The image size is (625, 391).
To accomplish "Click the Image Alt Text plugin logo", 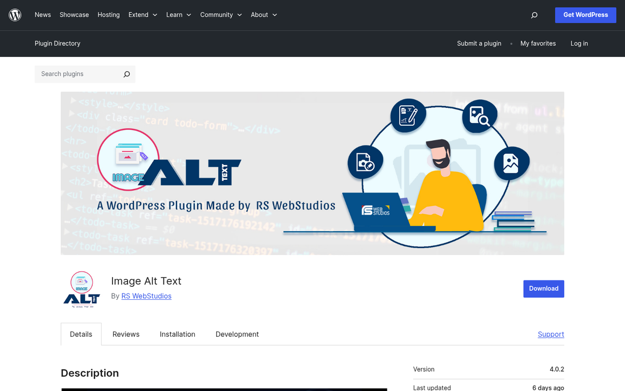I will coord(81,289).
